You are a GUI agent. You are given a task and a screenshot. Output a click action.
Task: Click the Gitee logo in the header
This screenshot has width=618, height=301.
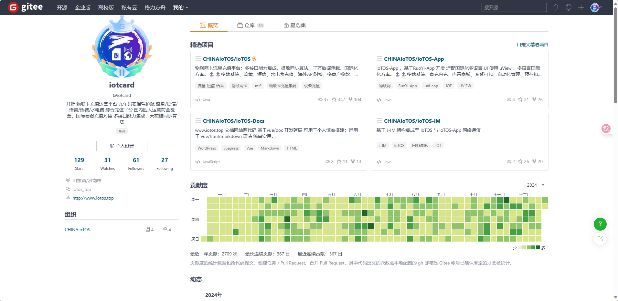26,7
